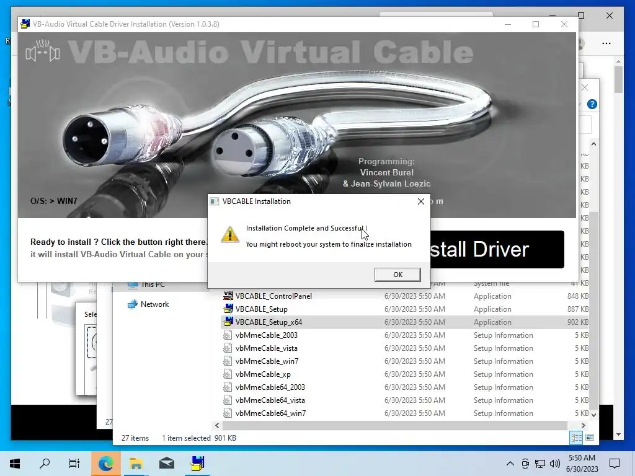Click the Install Driver button
The height and width of the screenshot is (476, 635).
click(497, 249)
